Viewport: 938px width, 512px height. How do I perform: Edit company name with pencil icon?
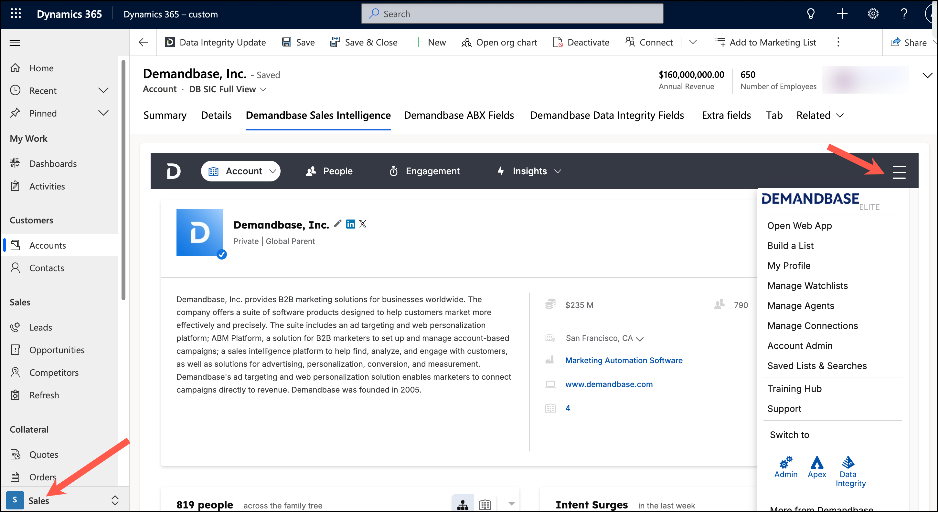(x=337, y=224)
